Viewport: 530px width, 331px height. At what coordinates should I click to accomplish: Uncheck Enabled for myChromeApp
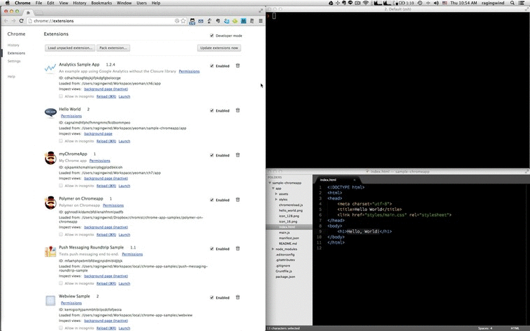point(212,155)
